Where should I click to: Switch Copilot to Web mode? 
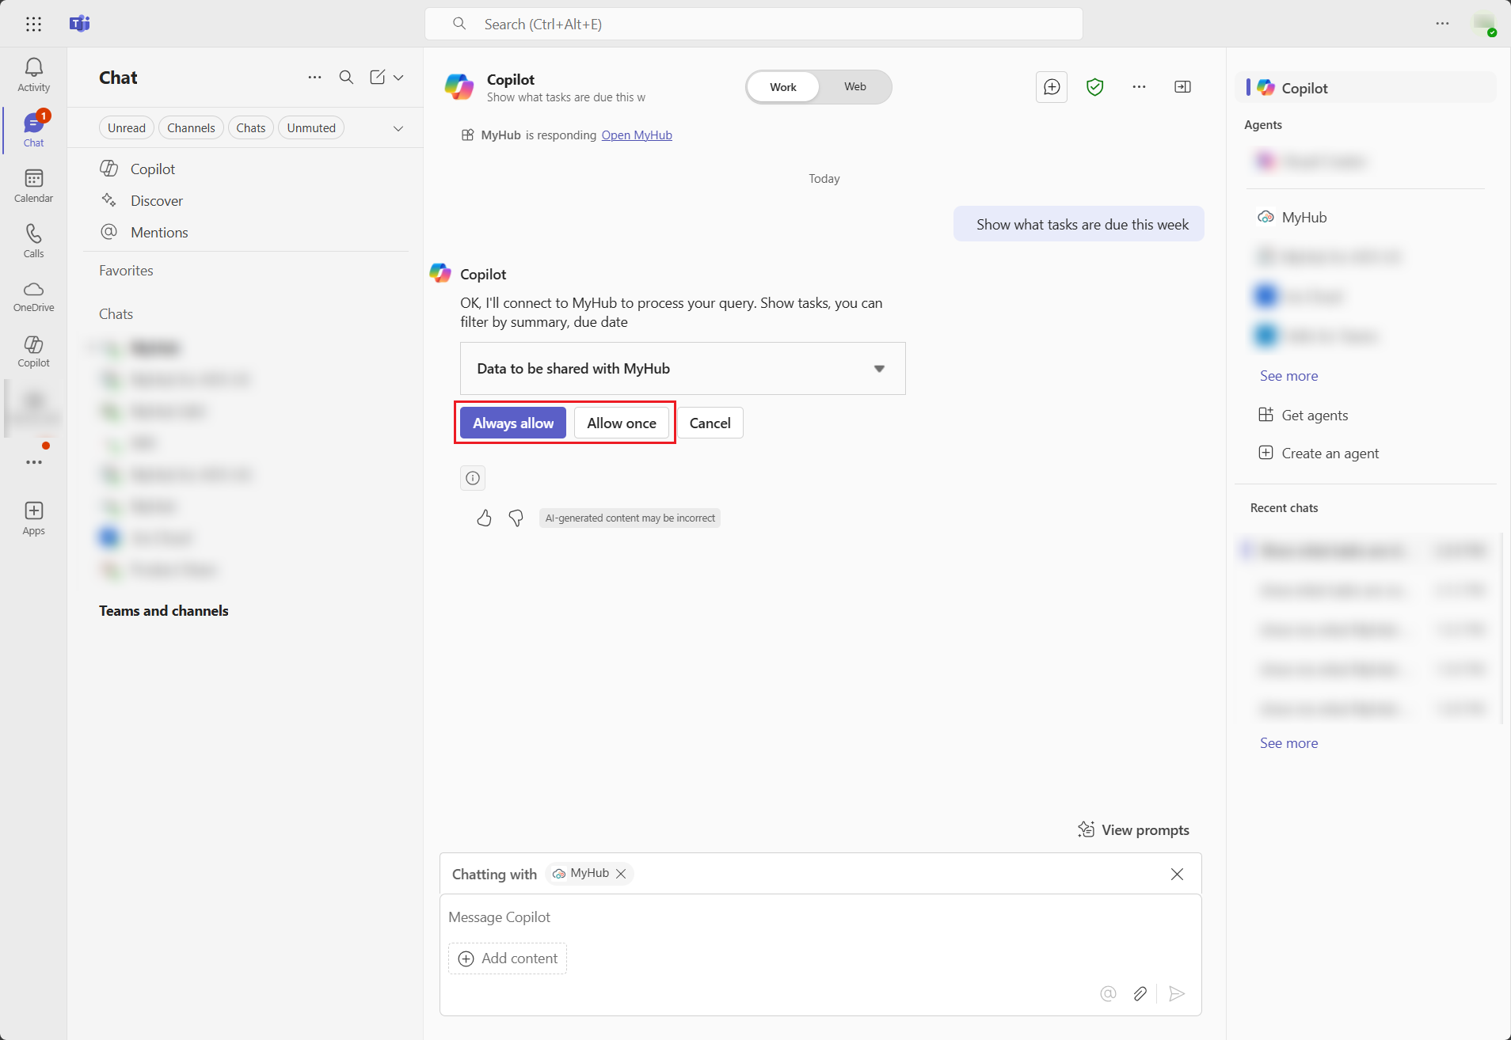854,87
